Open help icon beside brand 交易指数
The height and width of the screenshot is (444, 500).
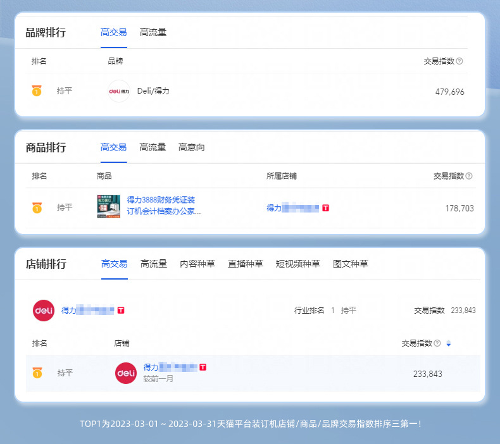459,61
